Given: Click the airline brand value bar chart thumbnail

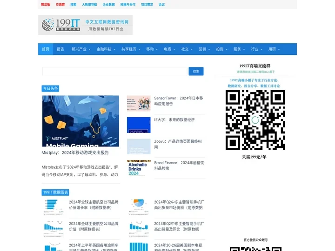Looking at the screenshot, I should click(54, 229).
